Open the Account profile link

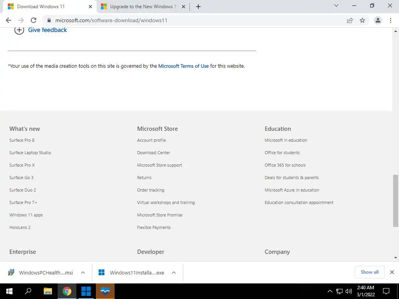(x=152, y=140)
